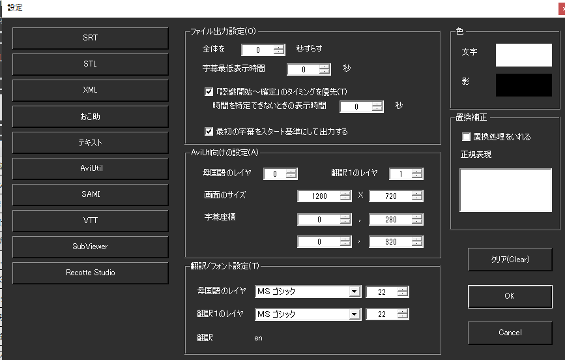Confirm settings with the OK button

pos(510,296)
